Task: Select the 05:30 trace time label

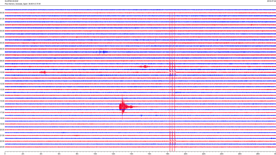Action: coord(2,43)
